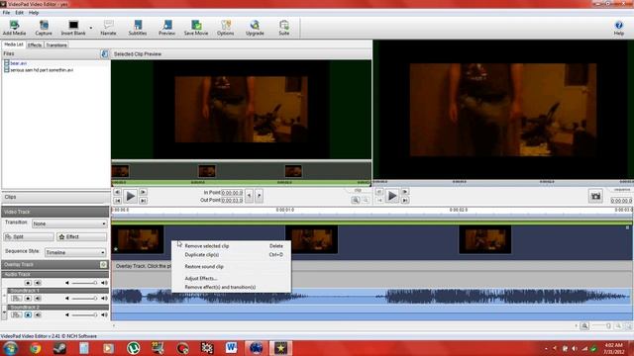Switch to the Transitions tab
634x356 pixels.
click(x=56, y=44)
